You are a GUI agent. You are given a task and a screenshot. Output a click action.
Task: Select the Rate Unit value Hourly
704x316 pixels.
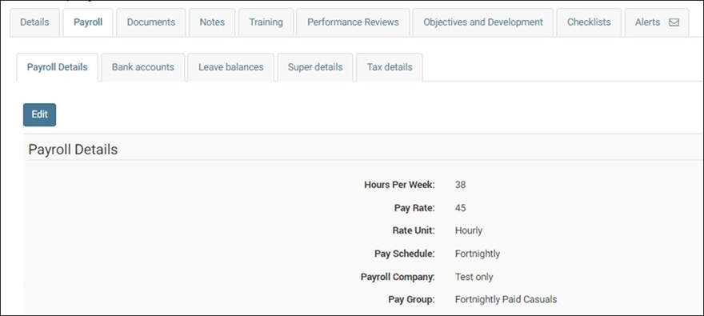(x=468, y=230)
